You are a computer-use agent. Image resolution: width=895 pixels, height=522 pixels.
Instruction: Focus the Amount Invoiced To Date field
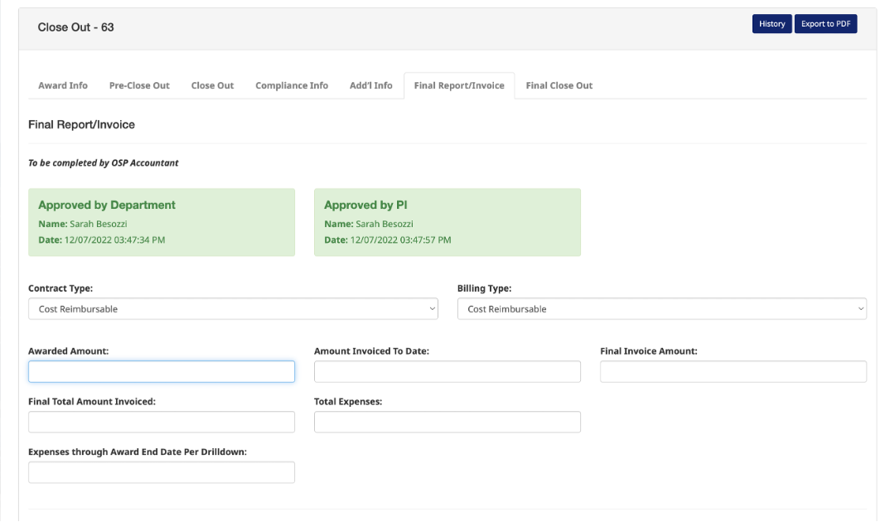click(x=447, y=371)
